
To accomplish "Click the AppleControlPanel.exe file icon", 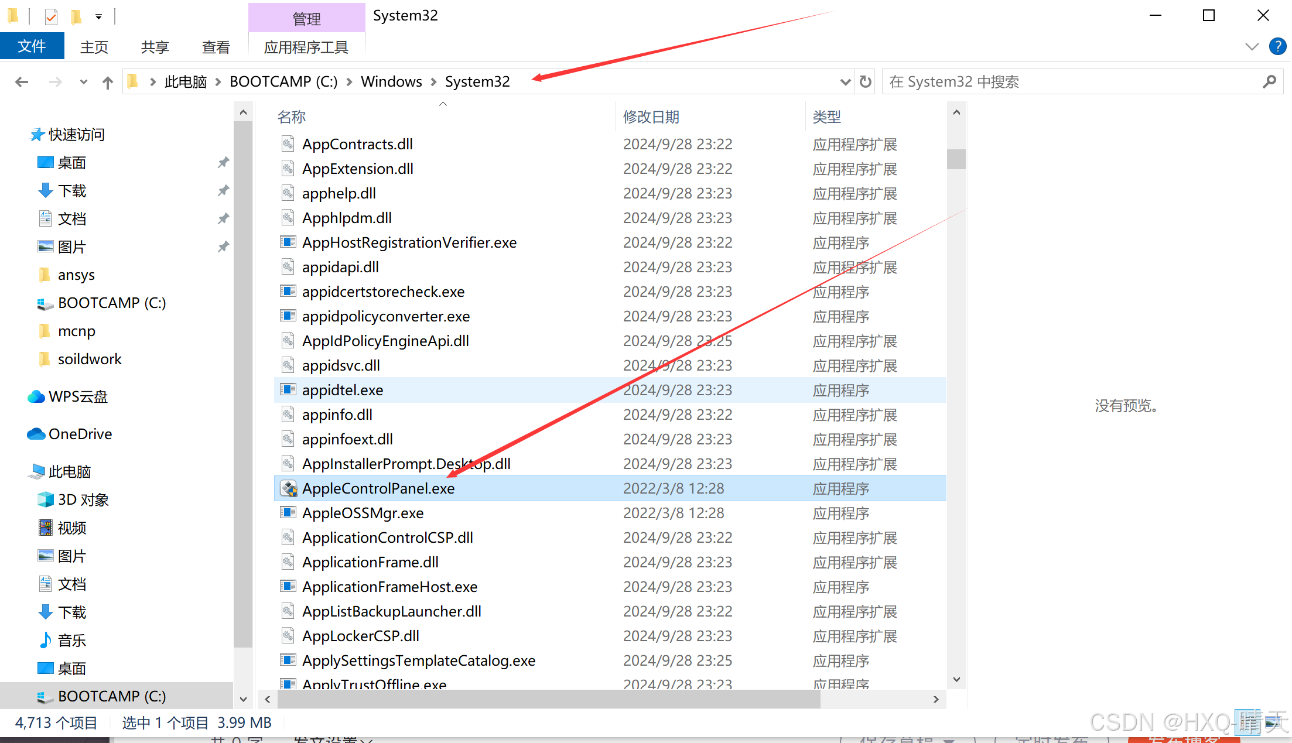I will click(288, 488).
